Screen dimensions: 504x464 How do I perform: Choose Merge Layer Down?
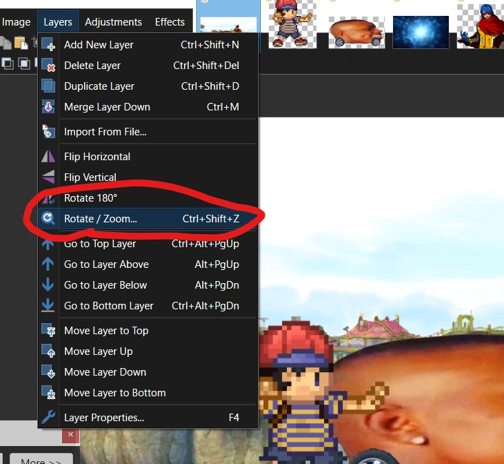click(x=148, y=106)
